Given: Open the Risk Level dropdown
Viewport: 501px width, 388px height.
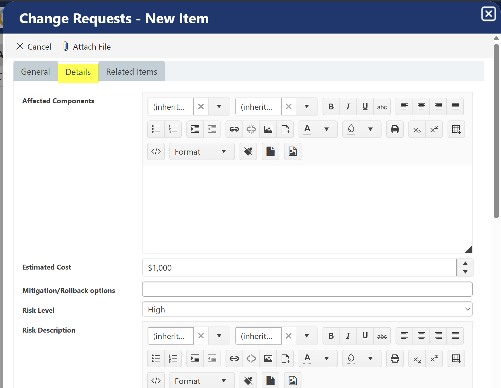Looking at the screenshot, I should click(307, 309).
